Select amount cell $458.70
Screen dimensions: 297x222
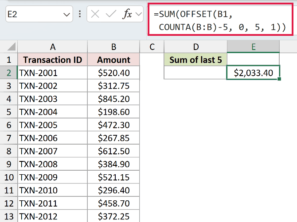point(113,203)
